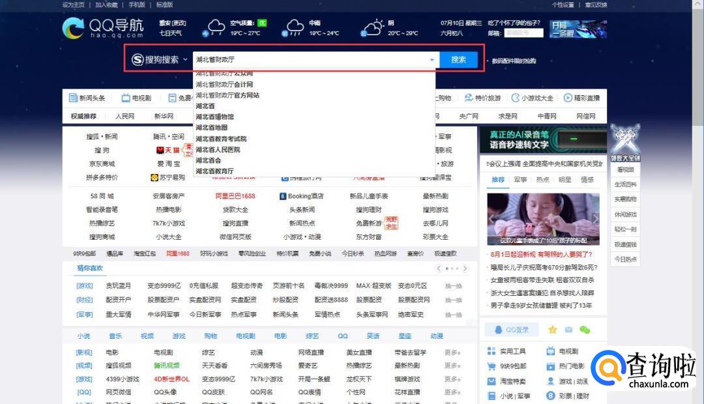Open 彩票|理财 number-8 ball icon
Screen dimensions: 704x404
[x=551, y=396]
